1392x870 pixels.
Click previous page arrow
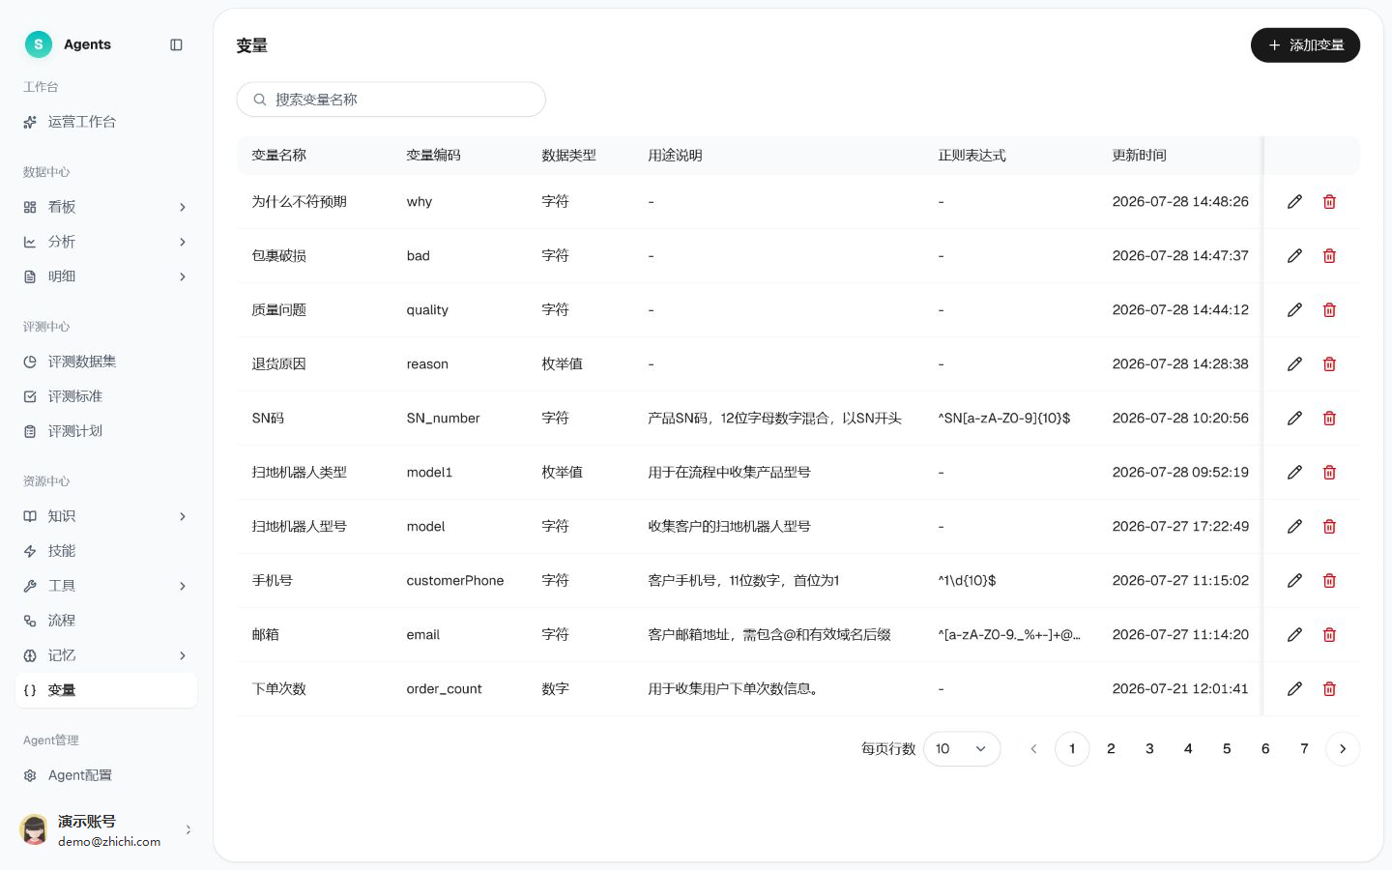1033,749
